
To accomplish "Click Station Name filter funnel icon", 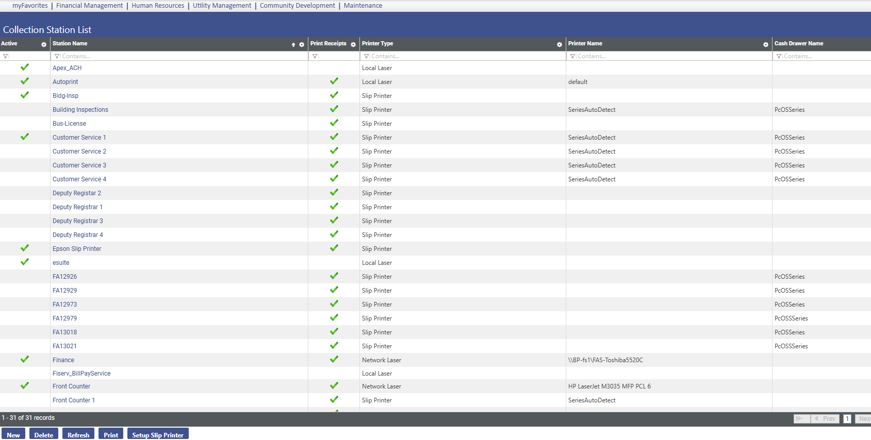I will click(57, 56).
